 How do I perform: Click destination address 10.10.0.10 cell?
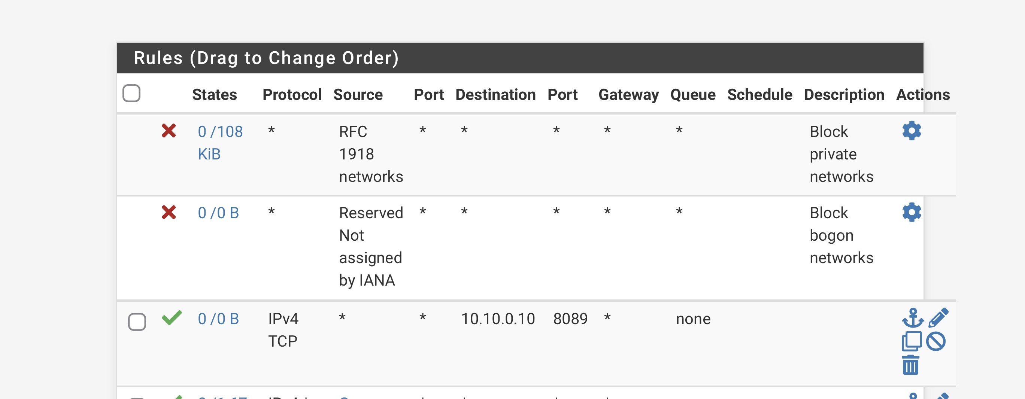(498, 319)
